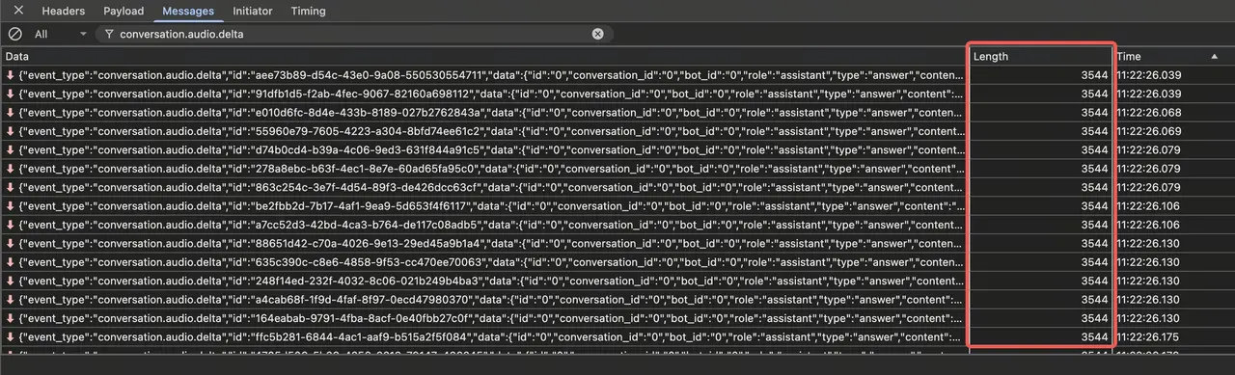Click received arrow on message 635c390c
This screenshot has height=375, width=1235.
point(10,262)
